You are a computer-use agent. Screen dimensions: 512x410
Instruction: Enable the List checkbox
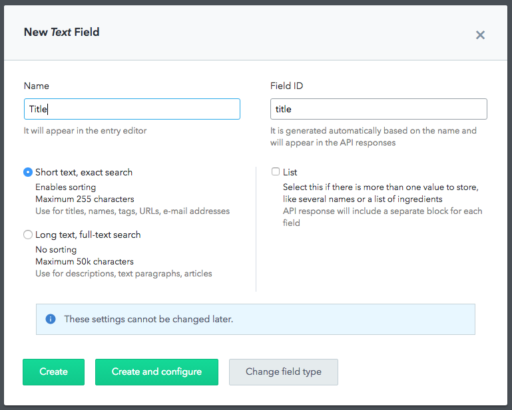point(276,172)
